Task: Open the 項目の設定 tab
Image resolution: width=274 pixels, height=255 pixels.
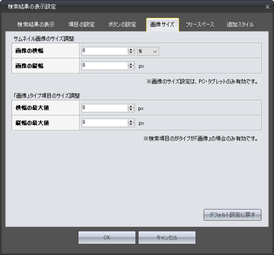Action: coord(81,25)
